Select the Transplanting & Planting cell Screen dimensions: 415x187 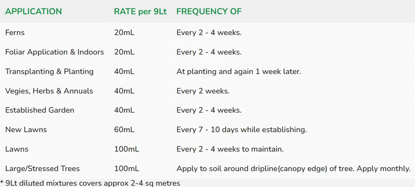[x=49, y=71]
